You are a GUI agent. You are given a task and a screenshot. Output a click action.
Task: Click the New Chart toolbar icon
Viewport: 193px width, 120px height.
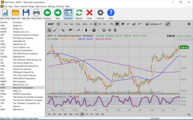click(x=5, y=14)
